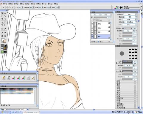143x114 pixels.
Task: Select the Magic Wand tool
Action: point(5,16)
